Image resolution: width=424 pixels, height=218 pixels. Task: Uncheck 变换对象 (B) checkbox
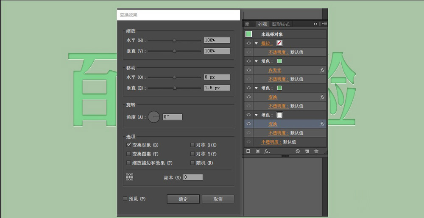129,145
